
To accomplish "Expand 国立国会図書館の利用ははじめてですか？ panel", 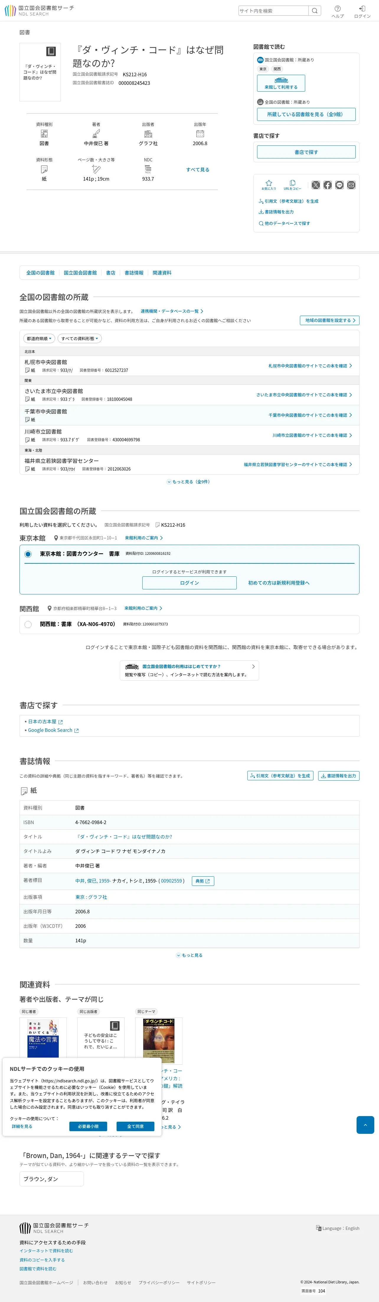I will 189,670.
